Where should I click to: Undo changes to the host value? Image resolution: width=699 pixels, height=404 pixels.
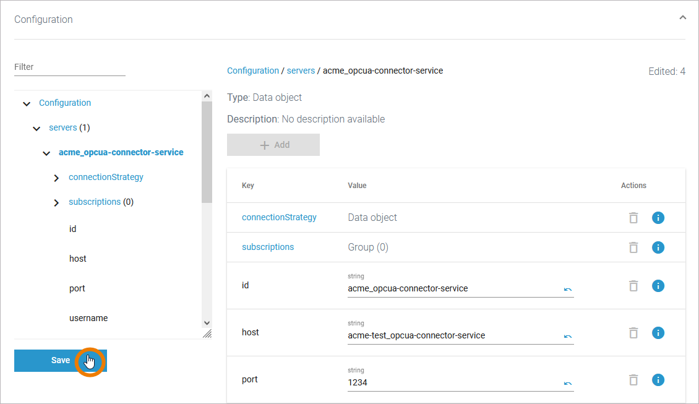pyautogui.click(x=567, y=337)
